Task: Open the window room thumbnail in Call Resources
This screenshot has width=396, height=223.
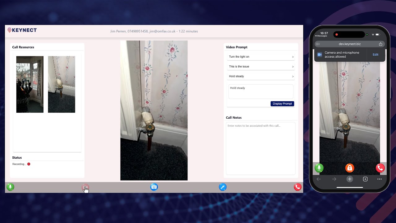Action: 30,84
